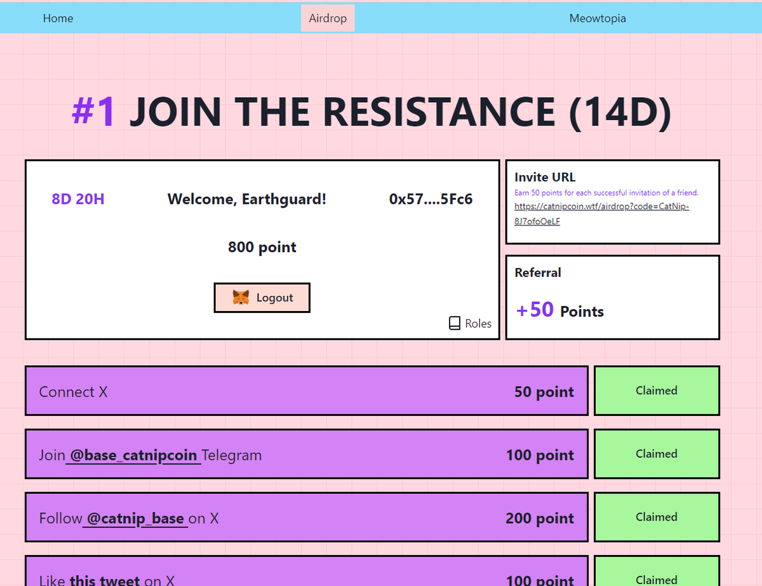Open the Roles book icon
The width and height of the screenshot is (762, 586).
(455, 323)
